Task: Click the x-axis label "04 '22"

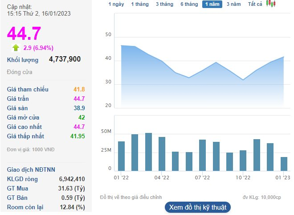Action: (x=162, y=178)
